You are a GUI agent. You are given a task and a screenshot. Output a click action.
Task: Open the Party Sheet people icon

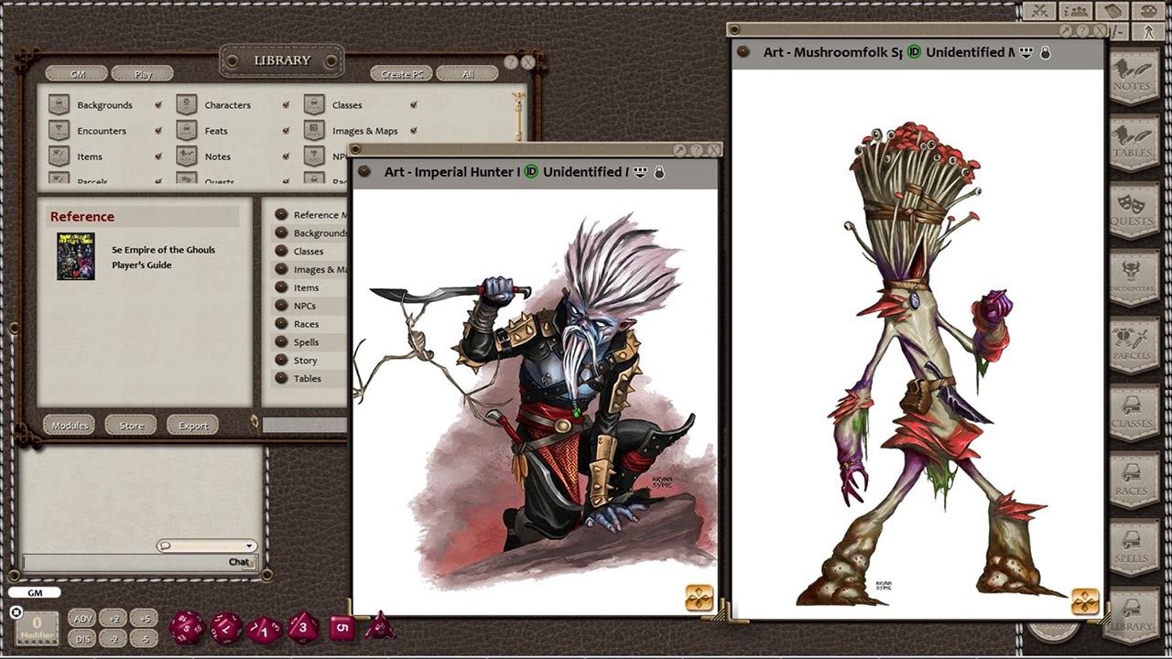(1076, 11)
